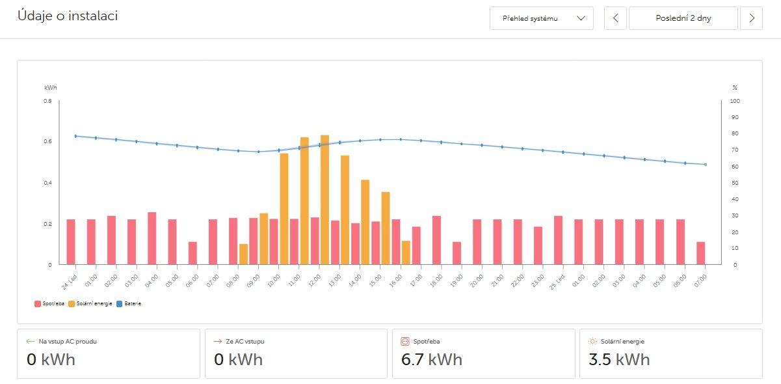Click the red arrow icon for Ze AC vstupu
Viewport: 781px width, 384px height.
tap(217, 341)
